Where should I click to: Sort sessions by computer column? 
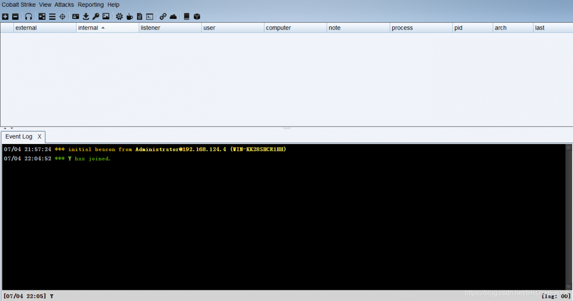[295, 28]
